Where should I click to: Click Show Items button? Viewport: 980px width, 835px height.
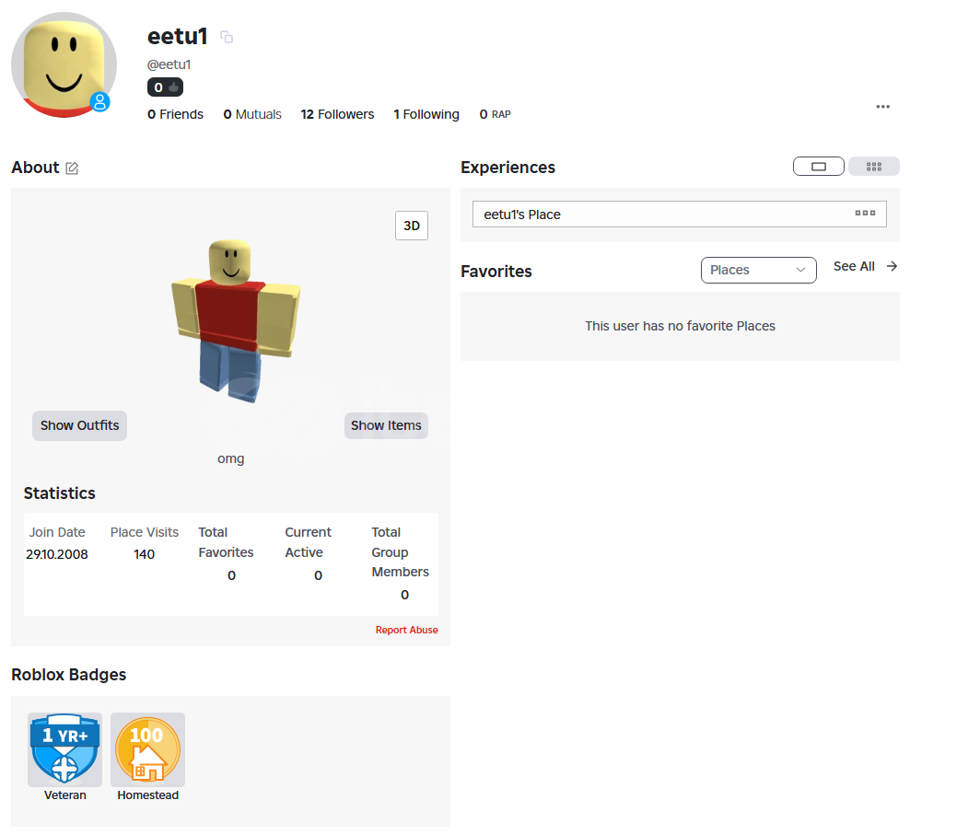(386, 426)
